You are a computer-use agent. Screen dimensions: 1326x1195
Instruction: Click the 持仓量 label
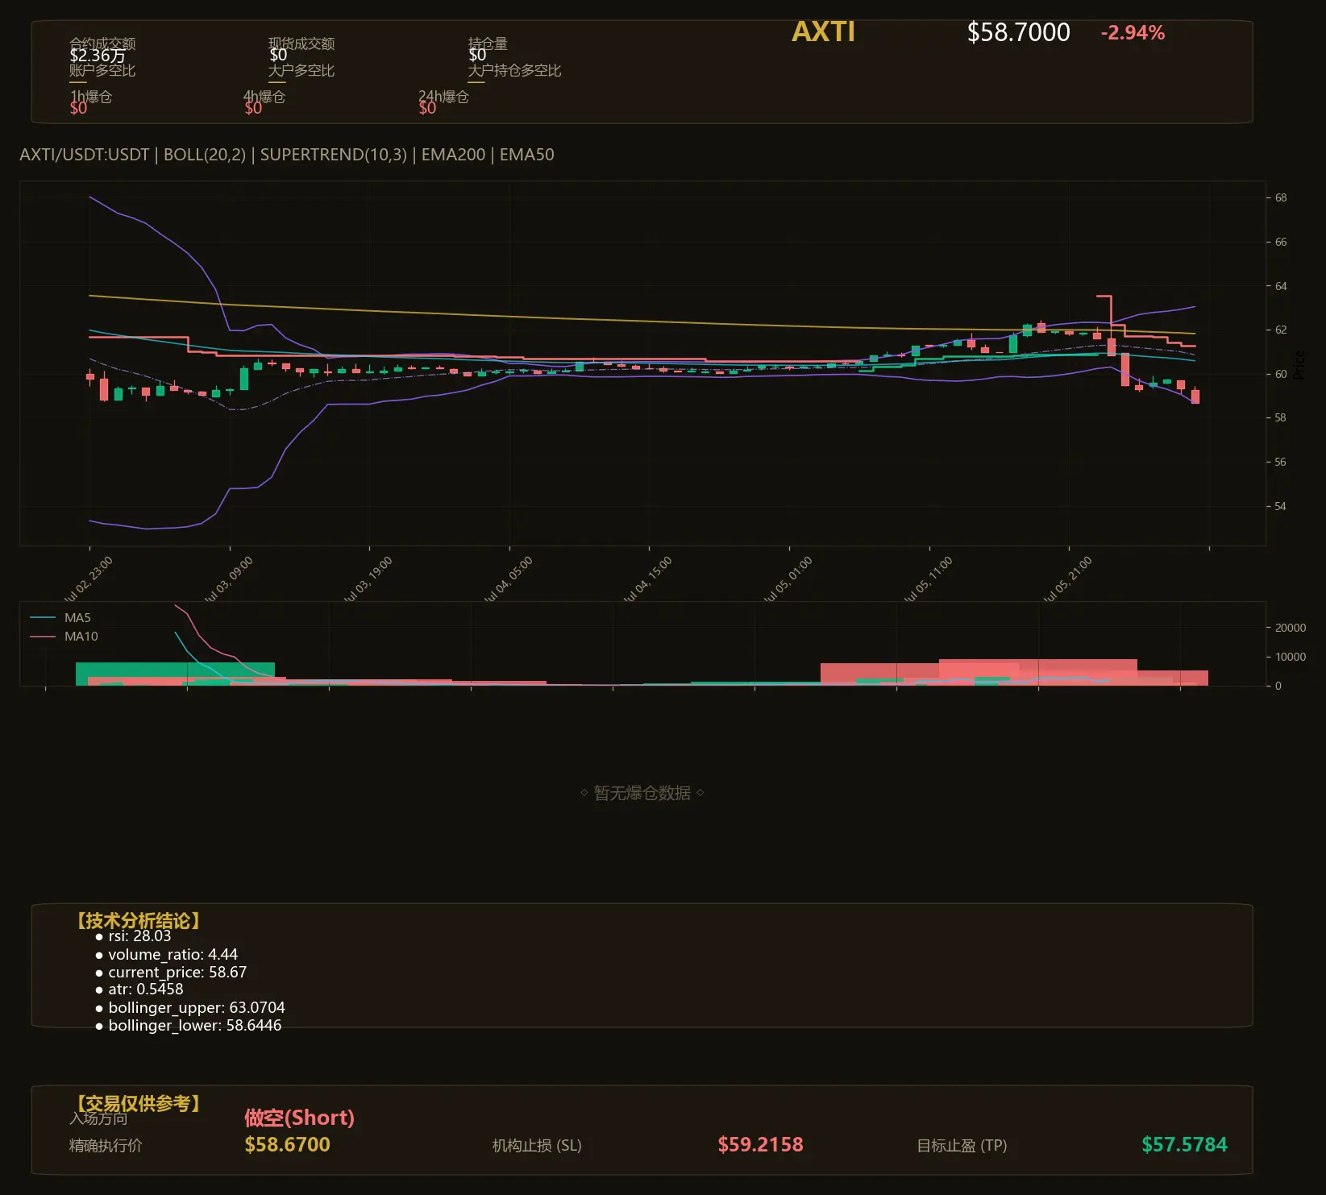pos(488,44)
